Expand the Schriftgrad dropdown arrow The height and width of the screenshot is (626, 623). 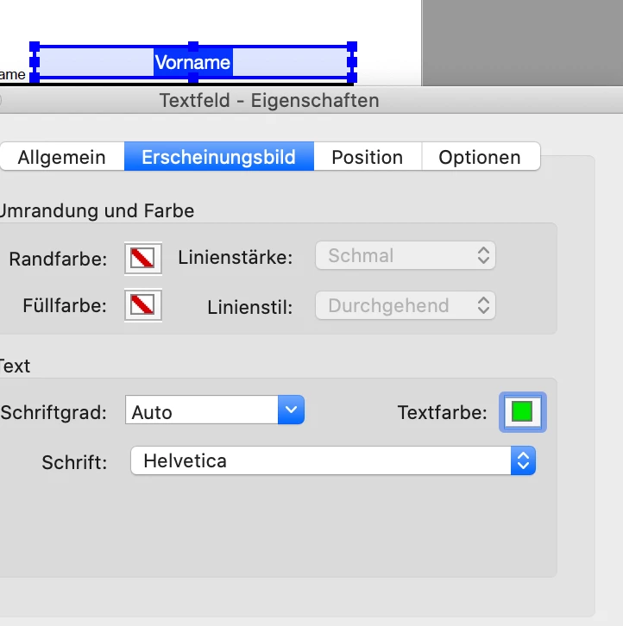tap(291, 410)
